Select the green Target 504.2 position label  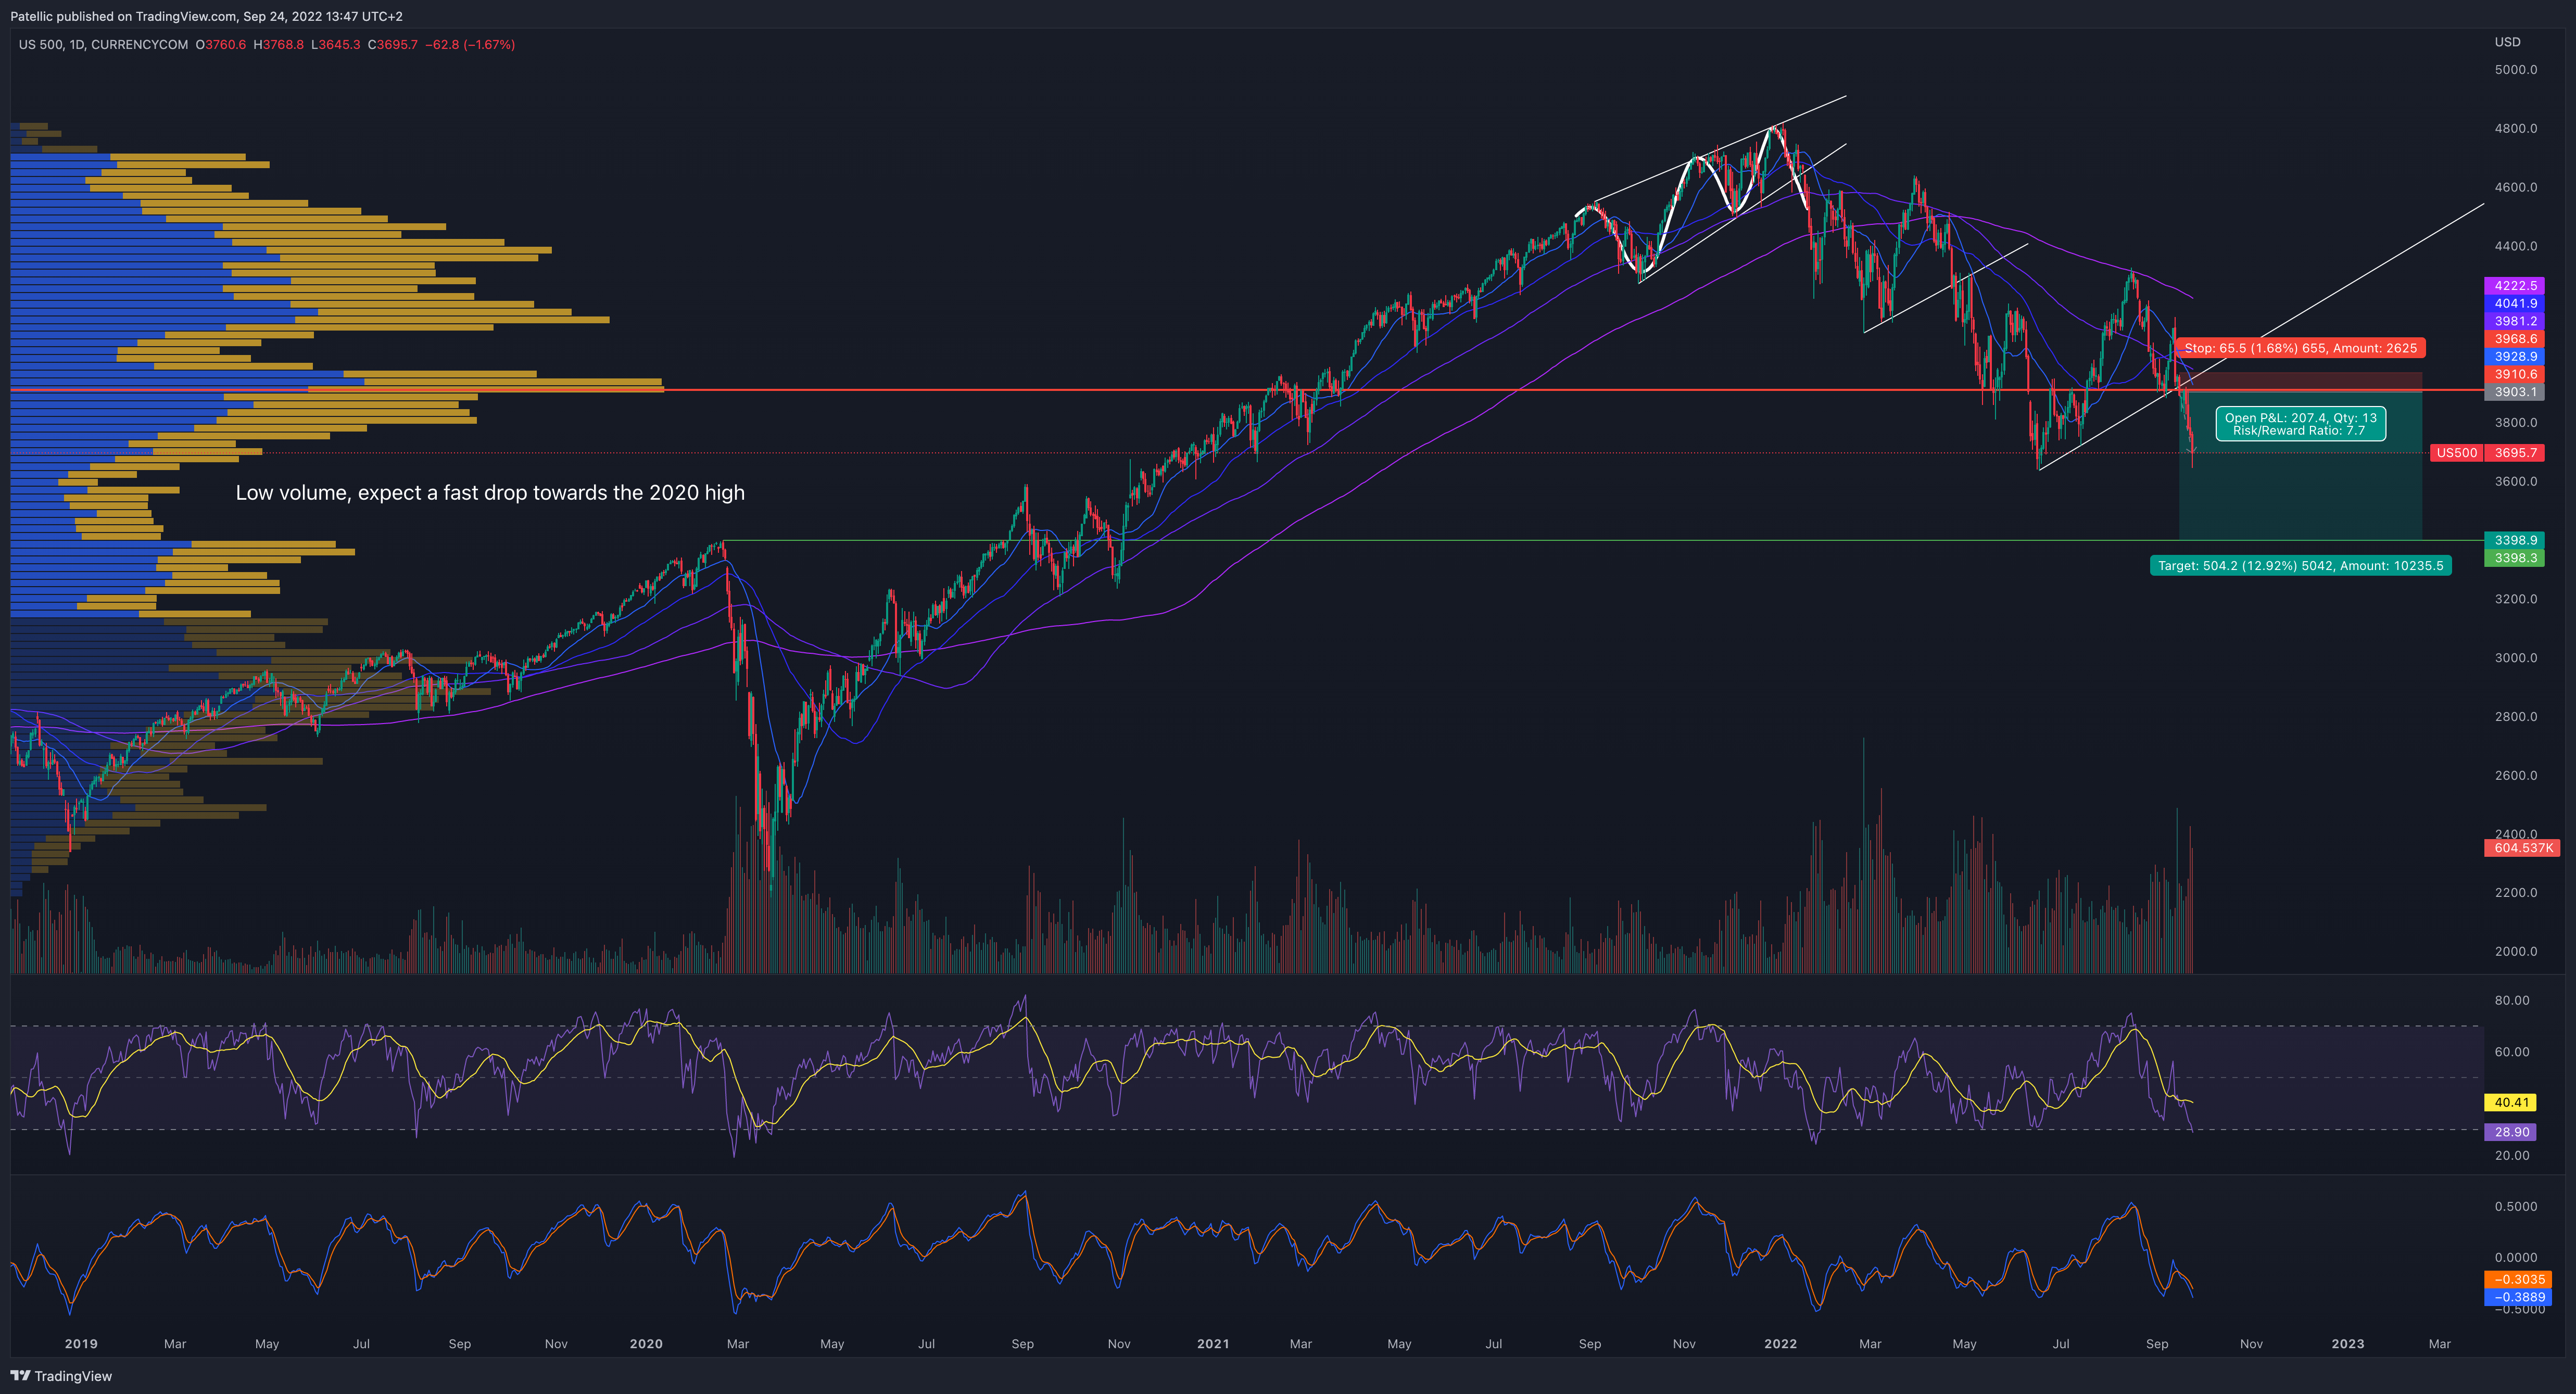coord(2299,566)
